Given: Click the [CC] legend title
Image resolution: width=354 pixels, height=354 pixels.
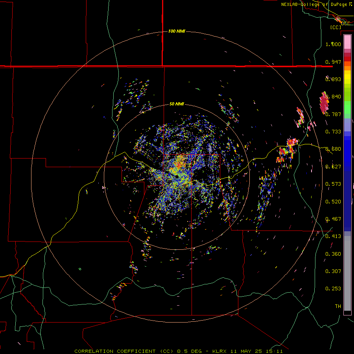Looking at the screenshot, I should point(336,27).
